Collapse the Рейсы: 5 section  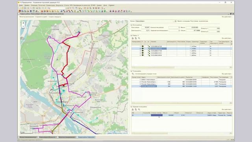tap(131, 35)
